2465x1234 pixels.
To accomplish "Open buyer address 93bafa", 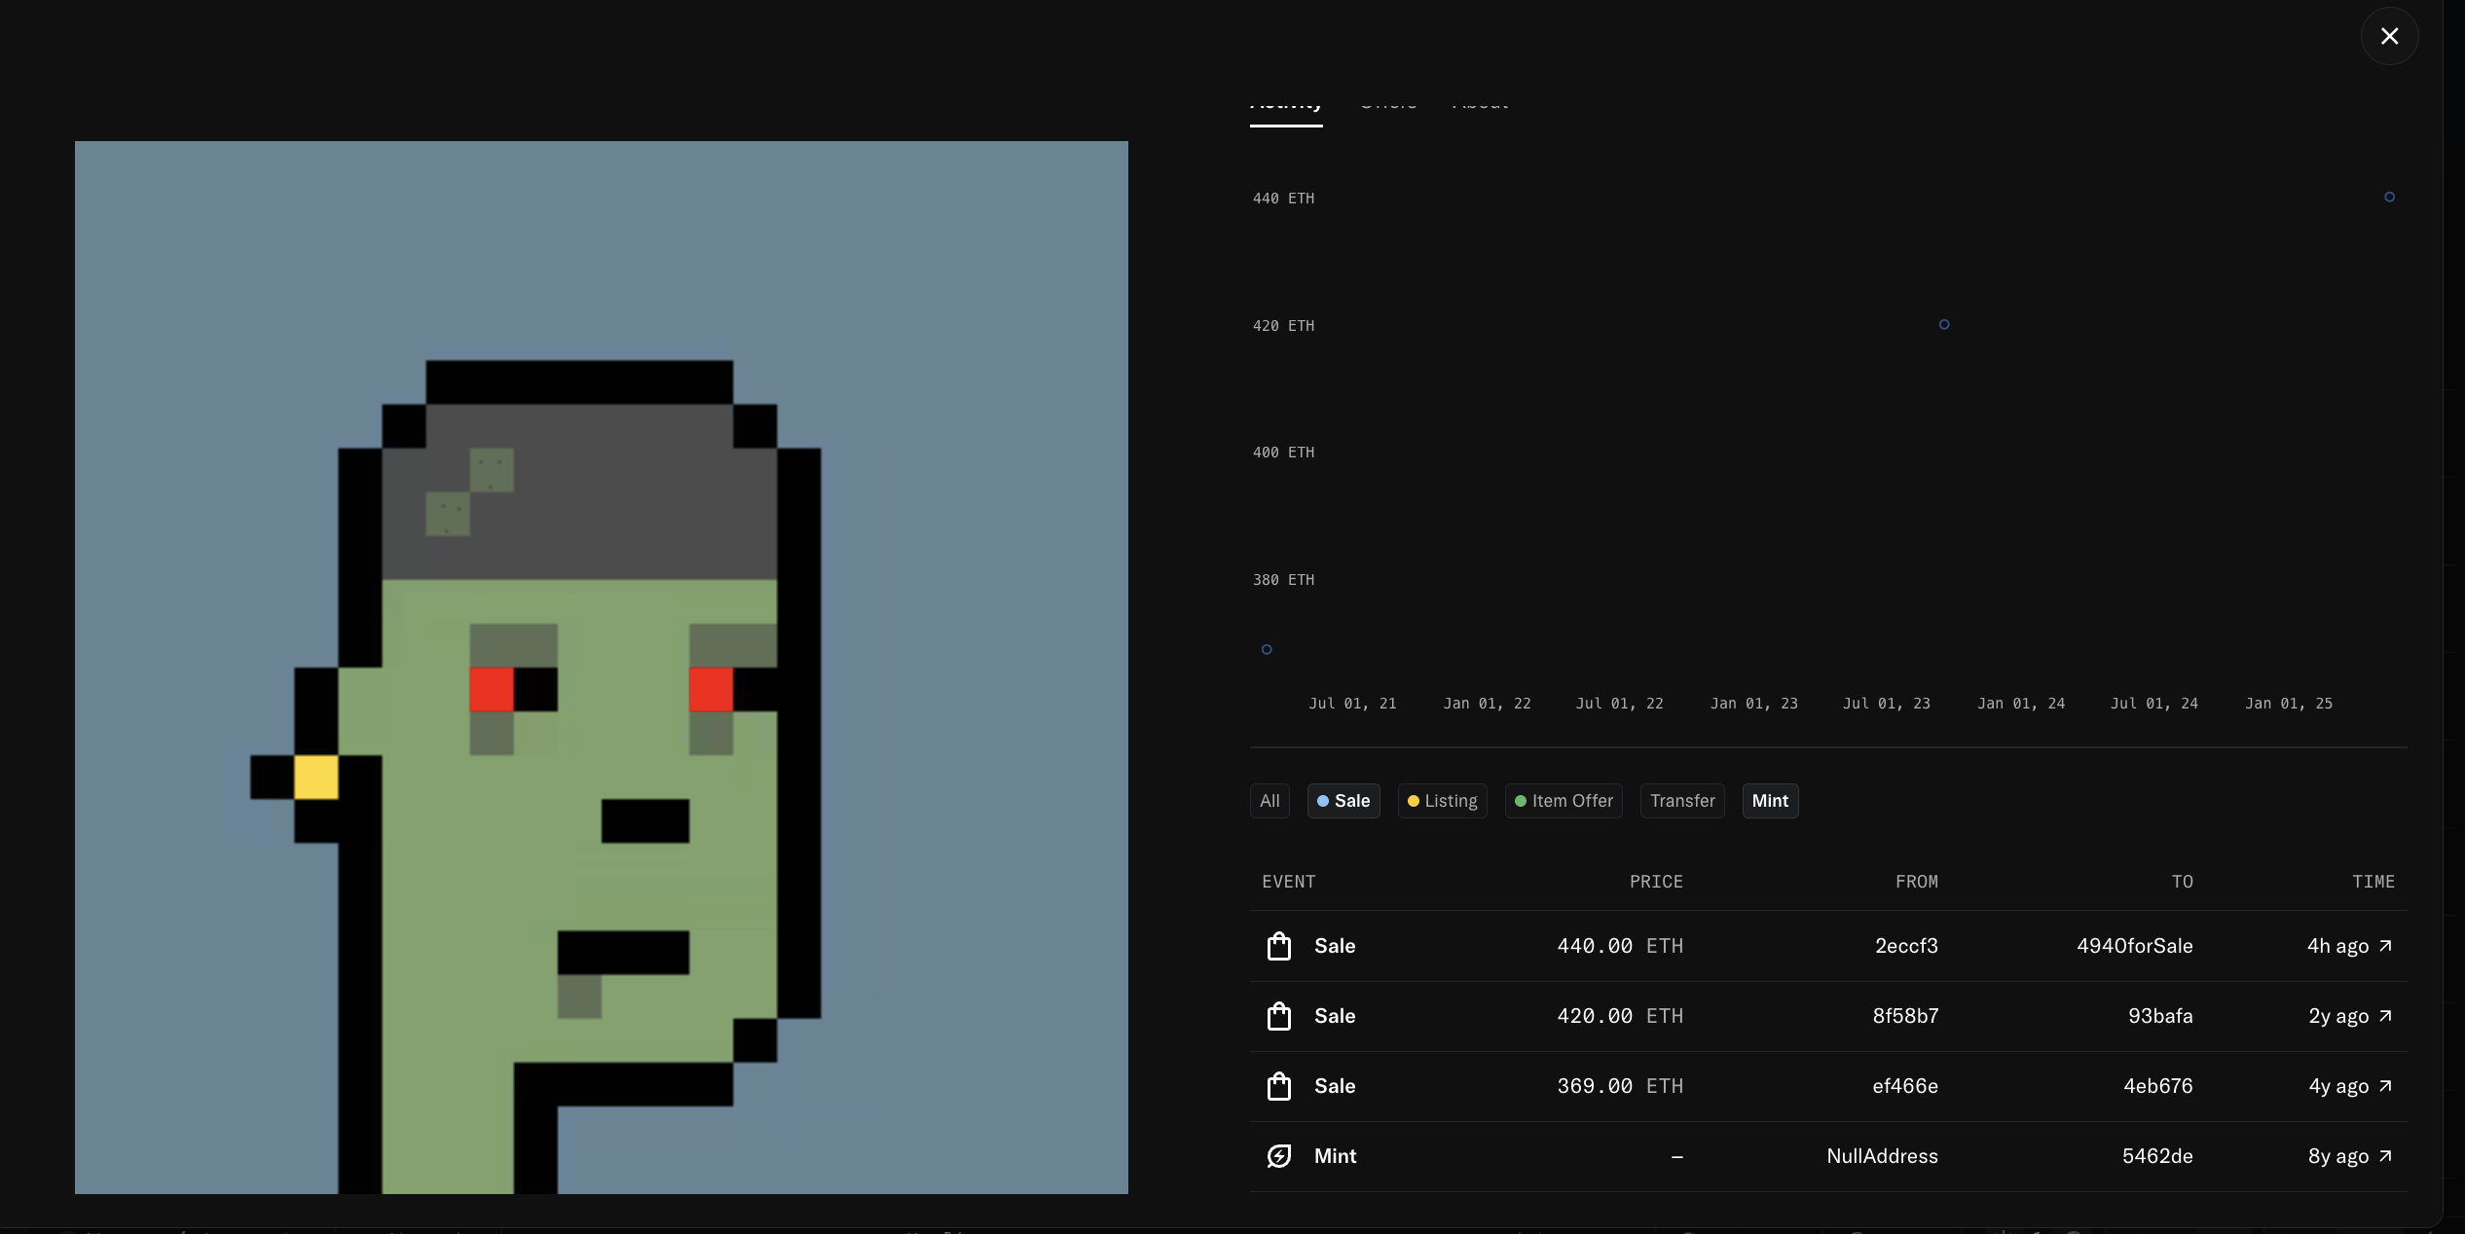I will 2160,1016.
